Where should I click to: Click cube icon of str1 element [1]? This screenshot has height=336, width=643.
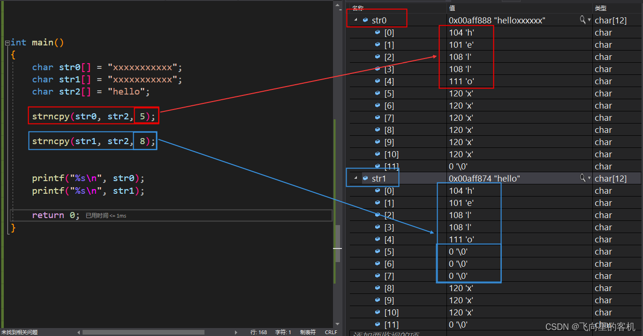click(x=378, y=203)
